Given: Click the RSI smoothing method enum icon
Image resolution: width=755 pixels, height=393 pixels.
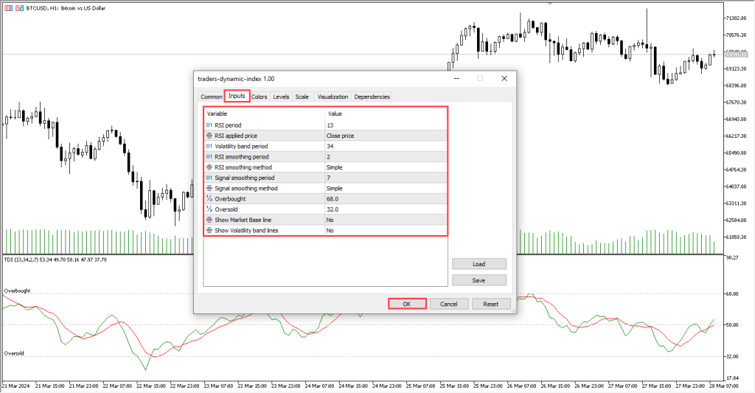Looking at the screenshot, I should 209,167.
